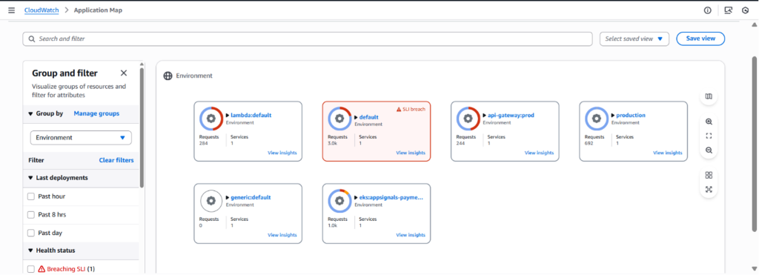Screen dimensions: 759x275
Task: Click the default environment gear donut icon
Action: [339, 119]
